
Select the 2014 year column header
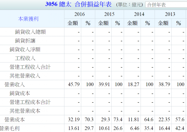click(x=139, y=14)
